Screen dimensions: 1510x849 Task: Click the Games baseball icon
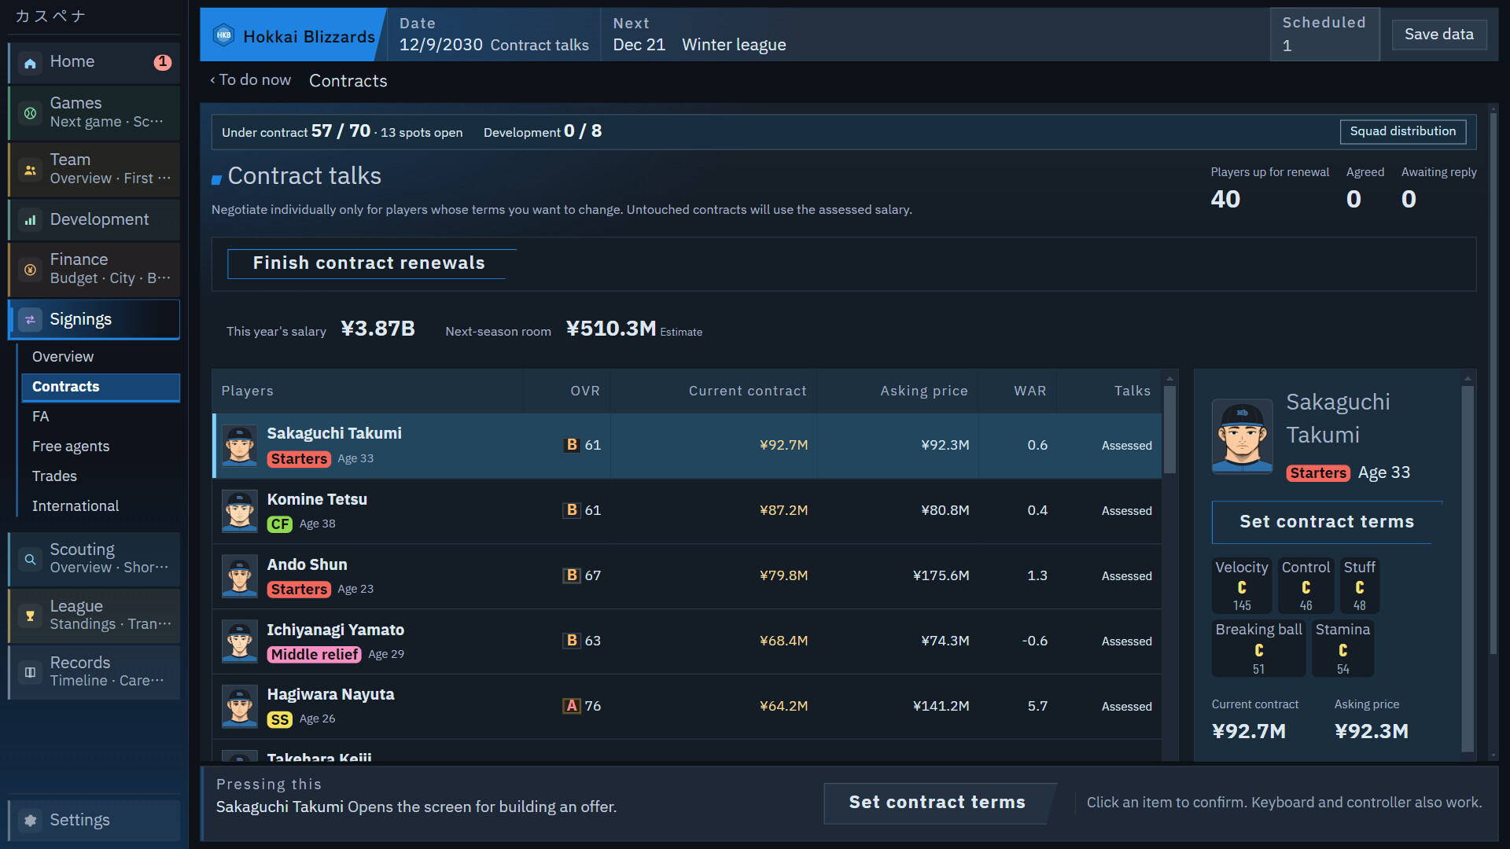tap(30, 113)
